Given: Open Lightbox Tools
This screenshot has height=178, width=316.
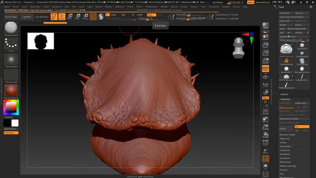Looking at the screenshot, I should 294,37.
